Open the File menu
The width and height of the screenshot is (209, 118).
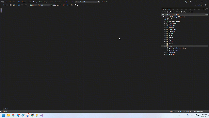[6, 2]
